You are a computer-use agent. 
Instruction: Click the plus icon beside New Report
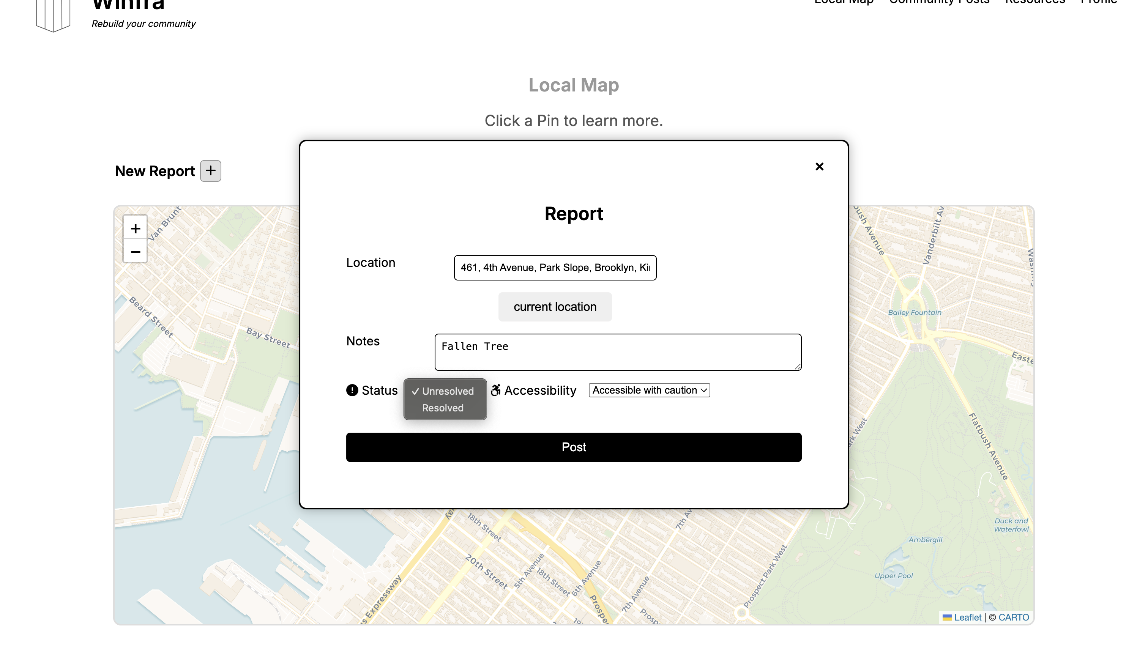click(210, 170)
